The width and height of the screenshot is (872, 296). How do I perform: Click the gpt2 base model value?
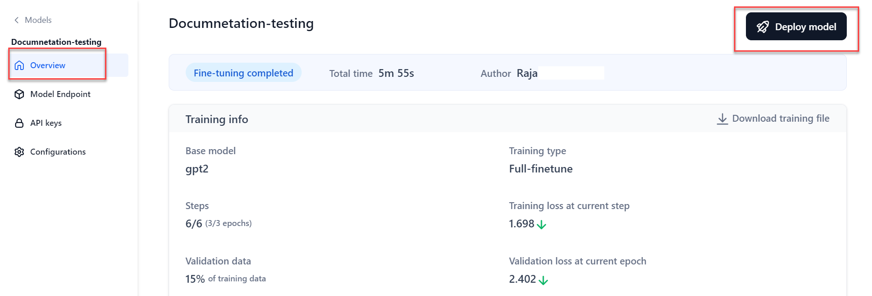click(x=197, y=169)
